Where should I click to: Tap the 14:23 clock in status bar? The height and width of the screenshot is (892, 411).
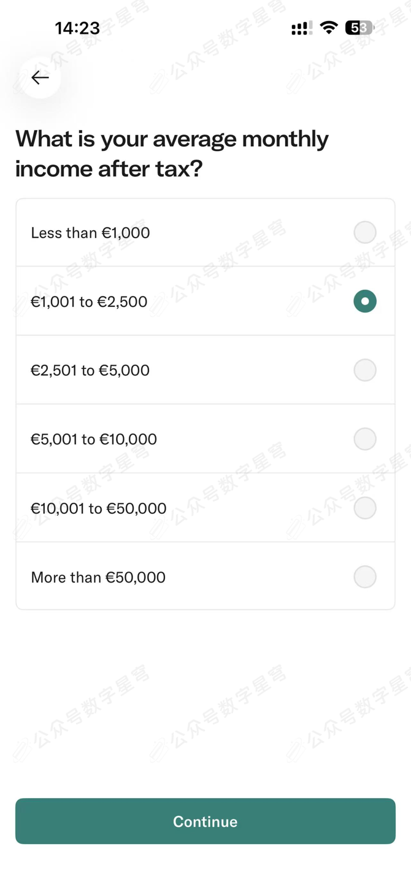(x=77, y=28)
